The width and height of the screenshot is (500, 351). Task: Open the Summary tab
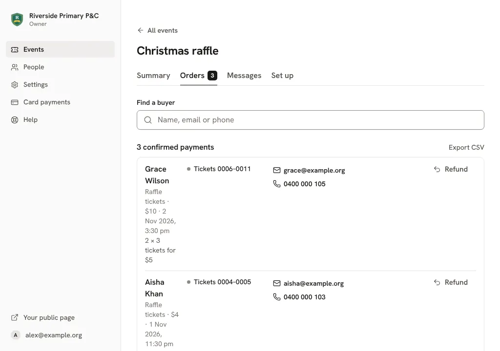coord(153,76)
